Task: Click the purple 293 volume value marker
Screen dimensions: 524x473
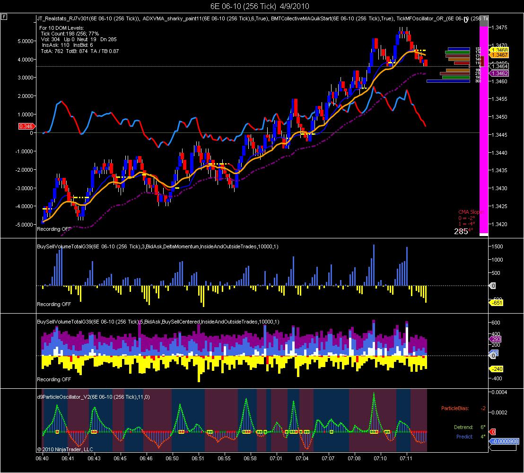Action: [495, 339]
